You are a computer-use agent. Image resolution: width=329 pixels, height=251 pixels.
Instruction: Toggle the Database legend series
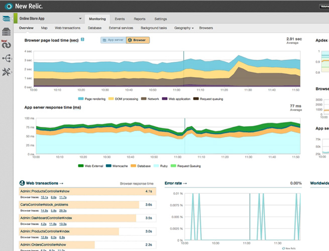[x=141, y=166]
